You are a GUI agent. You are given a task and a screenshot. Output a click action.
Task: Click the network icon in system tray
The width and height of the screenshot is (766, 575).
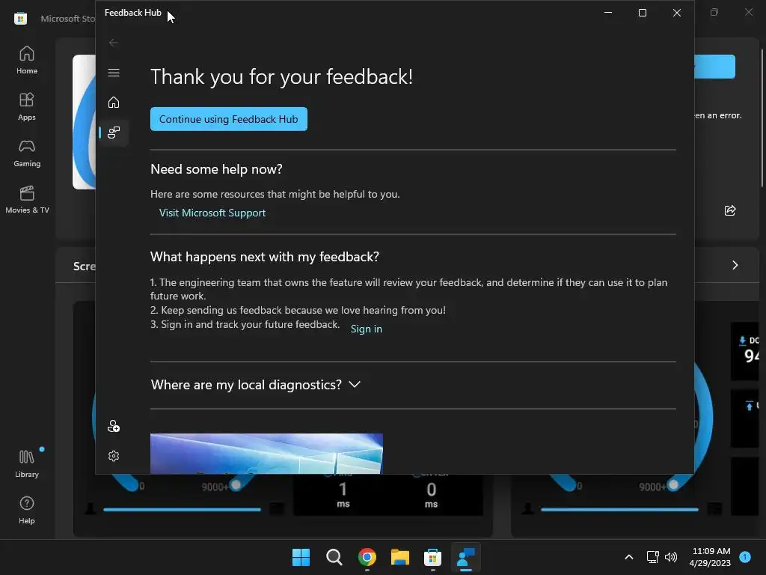(652, 557)
